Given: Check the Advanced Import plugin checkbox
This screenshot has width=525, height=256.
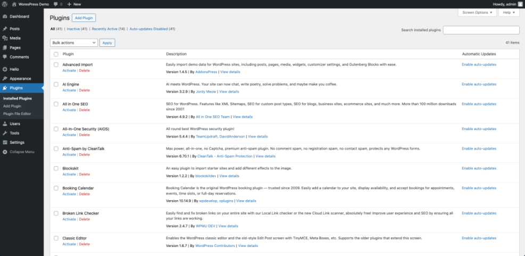Looking at the screenshot, I should coord(56,65).
